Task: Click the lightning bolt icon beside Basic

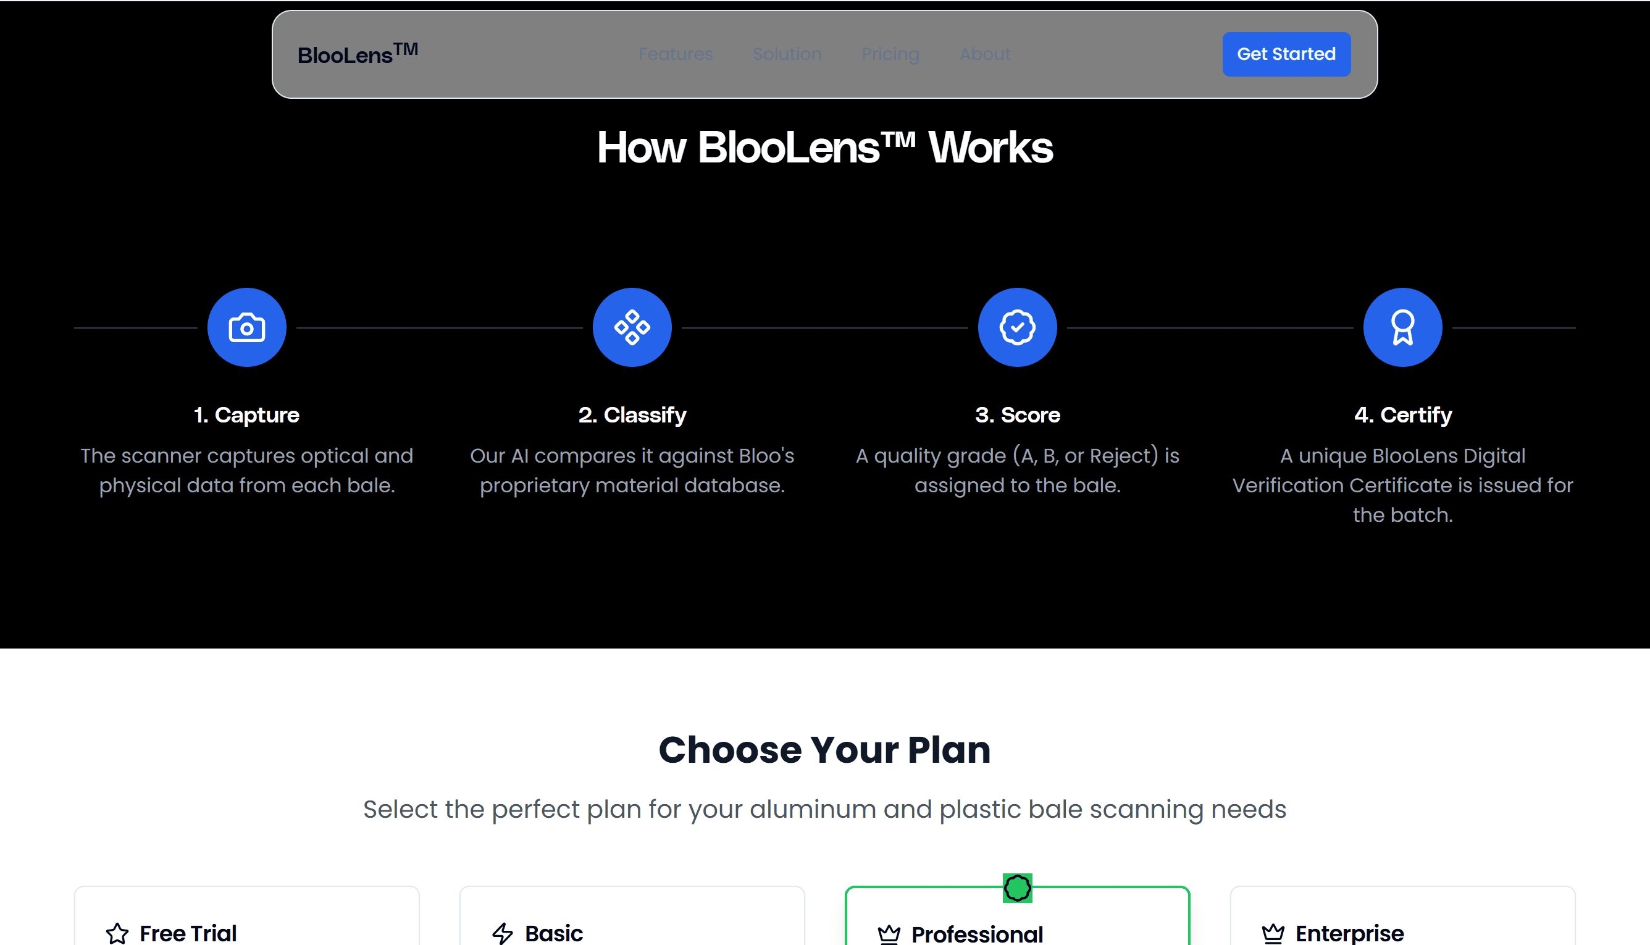Action: coord(502,933)
